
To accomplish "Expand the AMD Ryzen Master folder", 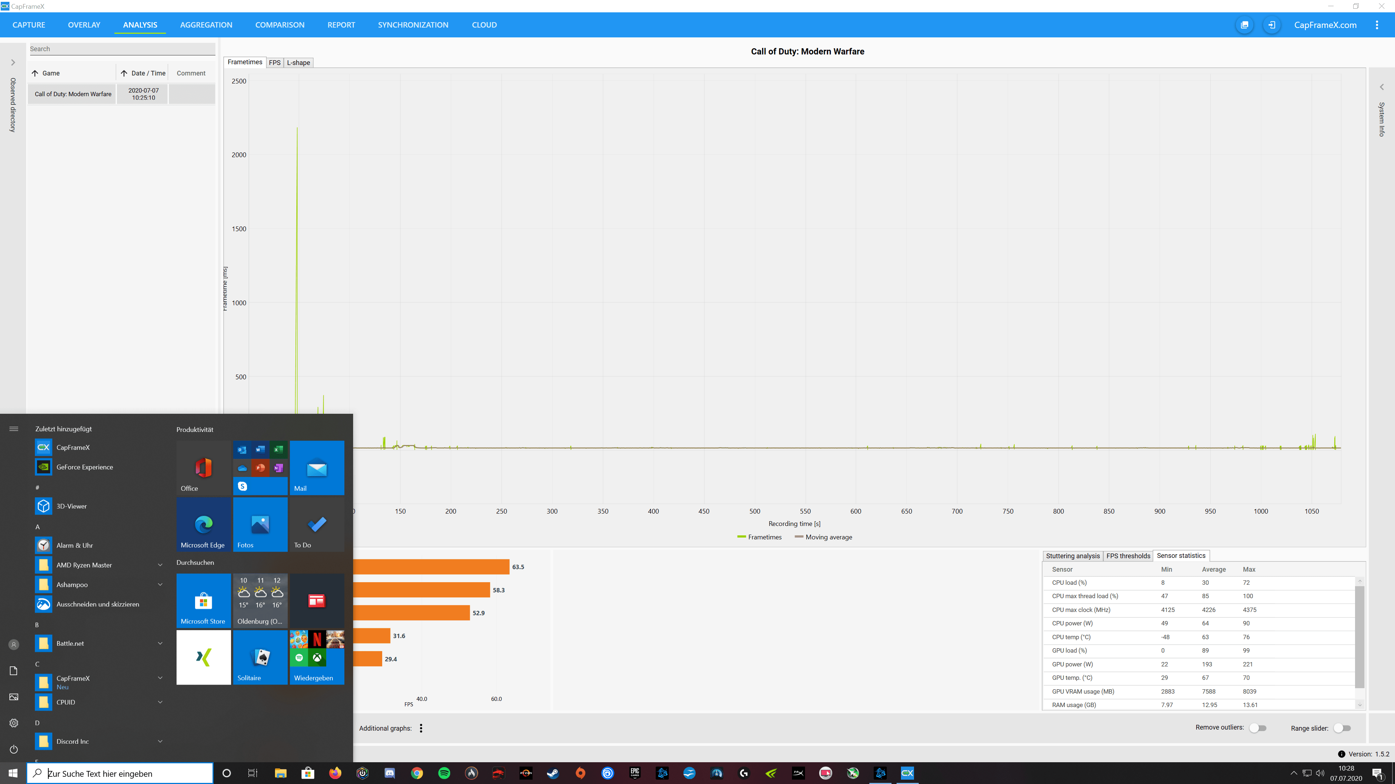I will 160,565.
